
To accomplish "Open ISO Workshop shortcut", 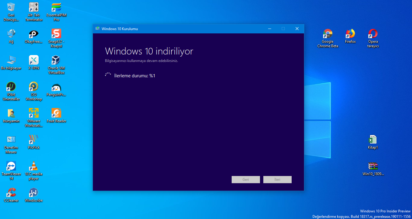I will [x=33, y=91].
